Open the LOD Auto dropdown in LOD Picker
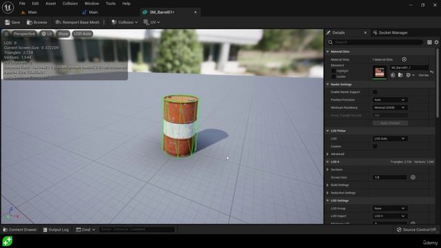 390,138
